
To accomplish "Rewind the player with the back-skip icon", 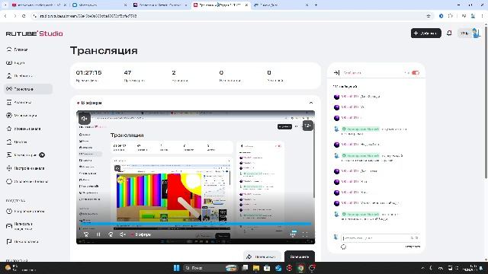I will [86, 234].
